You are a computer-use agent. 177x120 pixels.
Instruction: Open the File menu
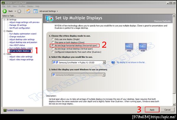4,6
